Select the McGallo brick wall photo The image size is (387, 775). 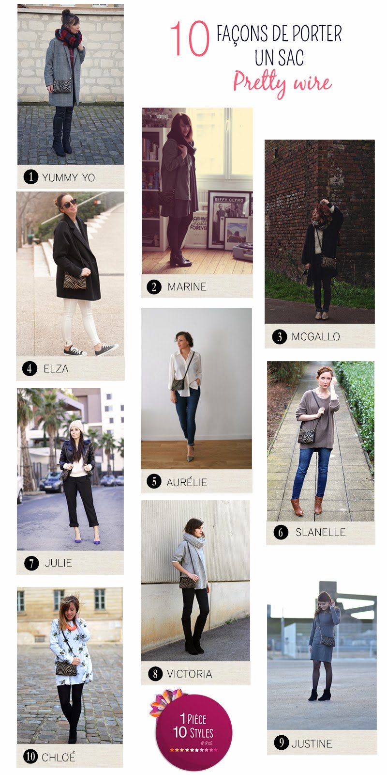pos(320,232)
